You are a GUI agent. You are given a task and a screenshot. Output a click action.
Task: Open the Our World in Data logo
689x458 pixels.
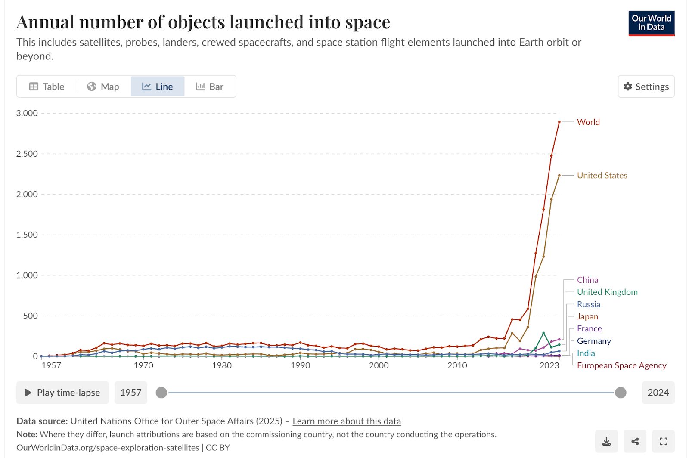point(651,23)
